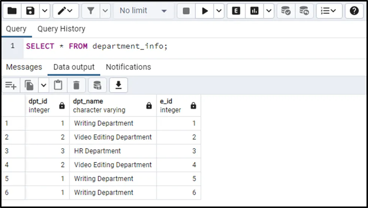
Task: Click the Add row icon
Action: point(11,86)
